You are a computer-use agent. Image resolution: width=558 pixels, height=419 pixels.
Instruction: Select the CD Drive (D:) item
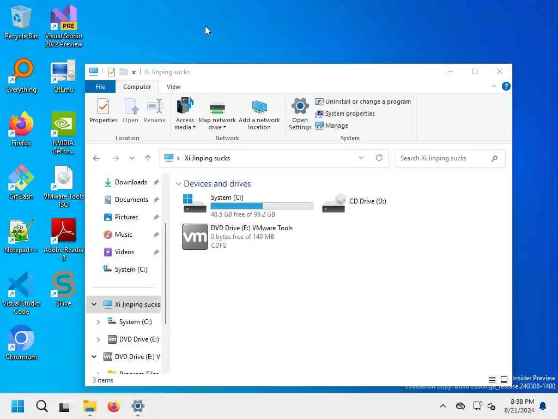pyautogui.click(x=354, y=203)
